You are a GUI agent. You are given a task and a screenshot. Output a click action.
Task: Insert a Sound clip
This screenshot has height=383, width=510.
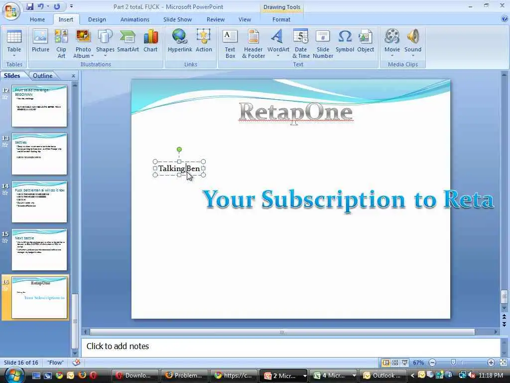(413, 43)
